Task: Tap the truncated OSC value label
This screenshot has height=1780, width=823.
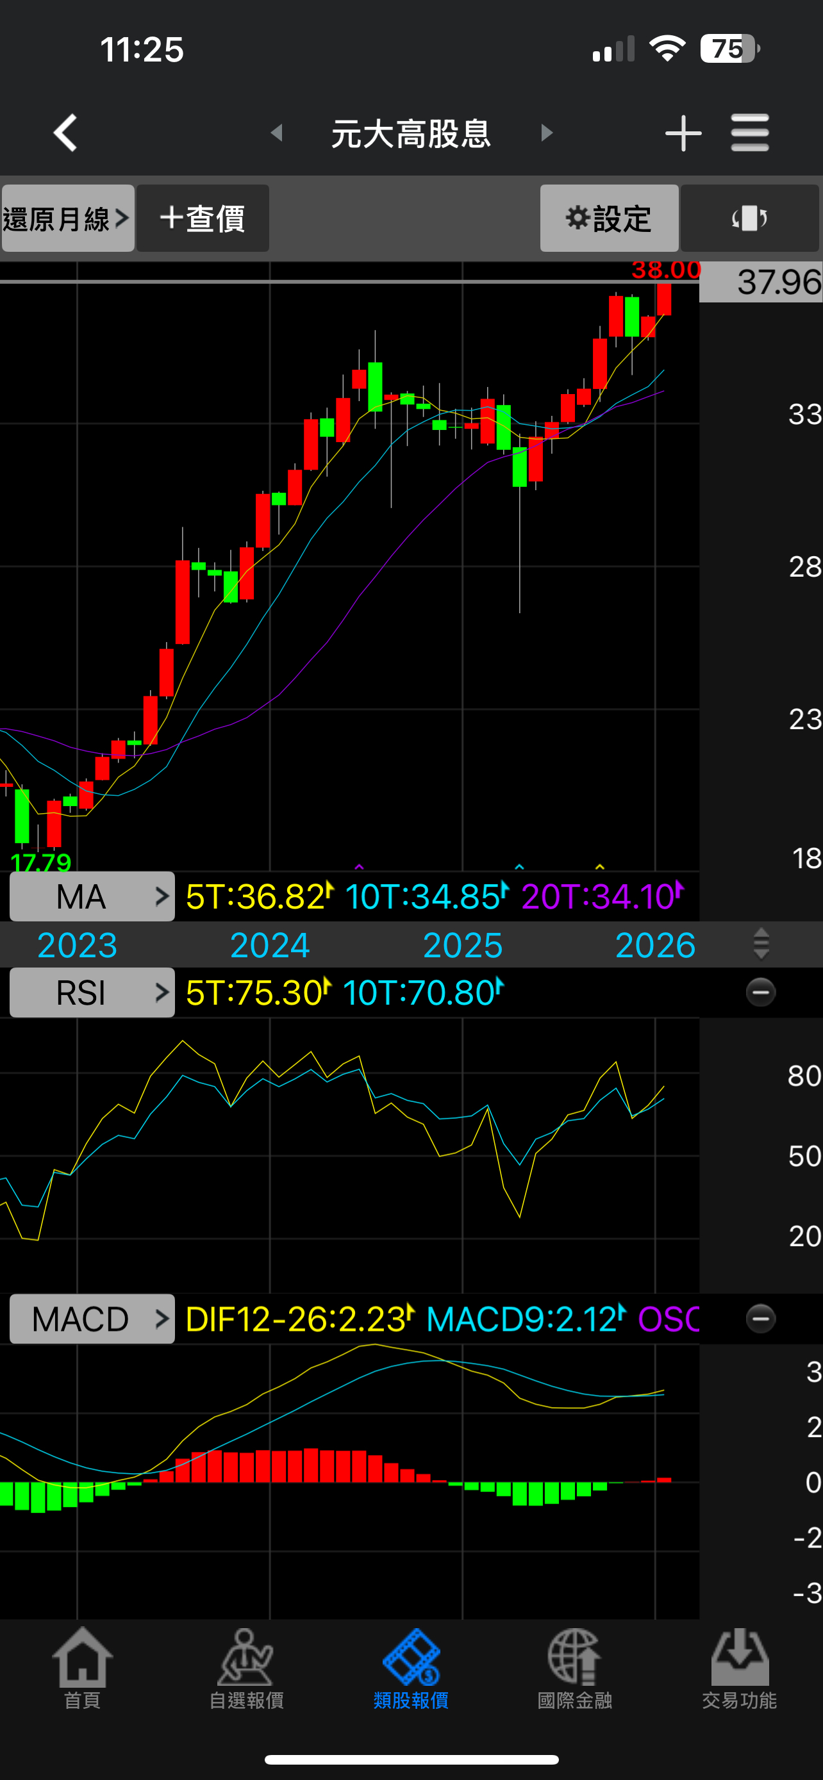Action: [x=669, y=1319]
